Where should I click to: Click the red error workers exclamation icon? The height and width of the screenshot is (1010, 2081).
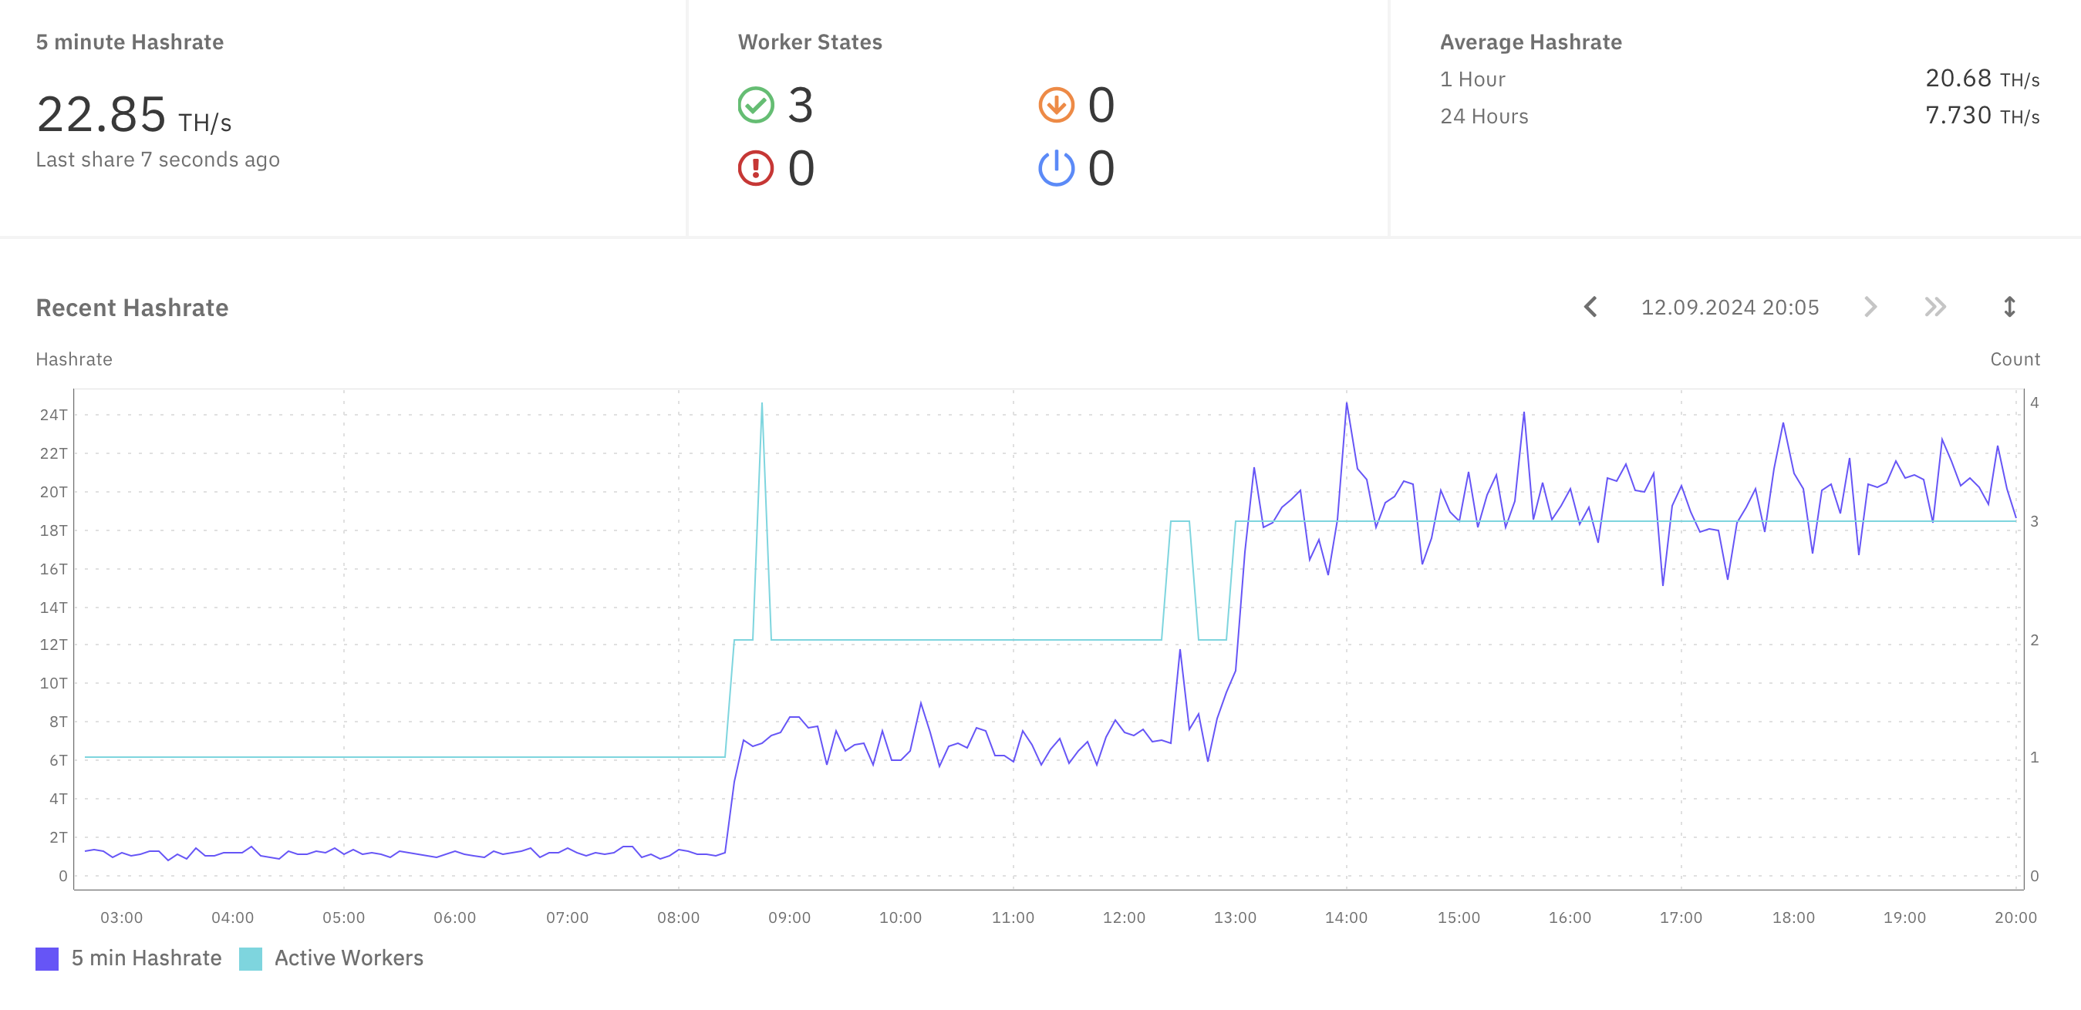point(755,169)
